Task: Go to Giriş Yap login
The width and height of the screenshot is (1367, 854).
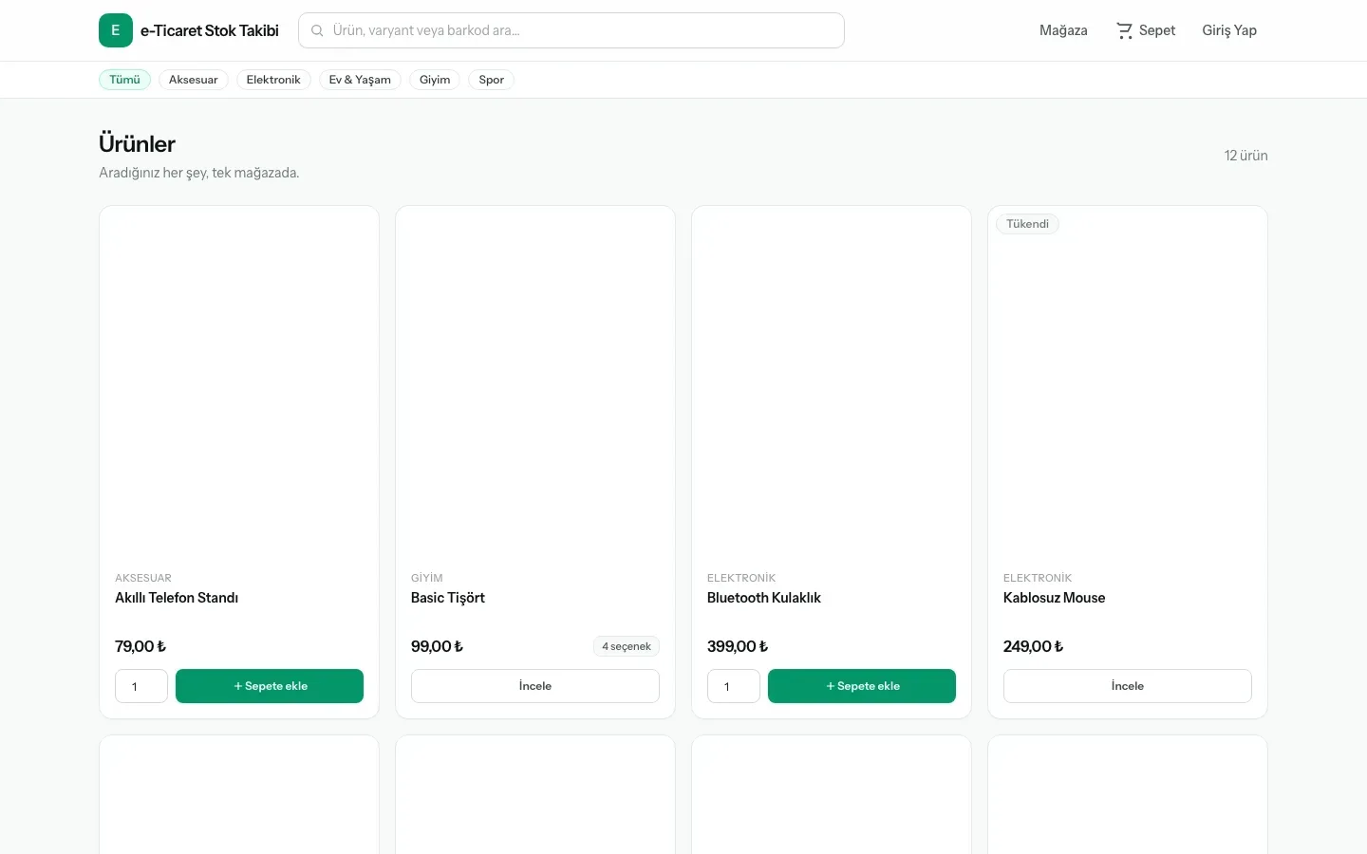Action: coord(1229,30)
